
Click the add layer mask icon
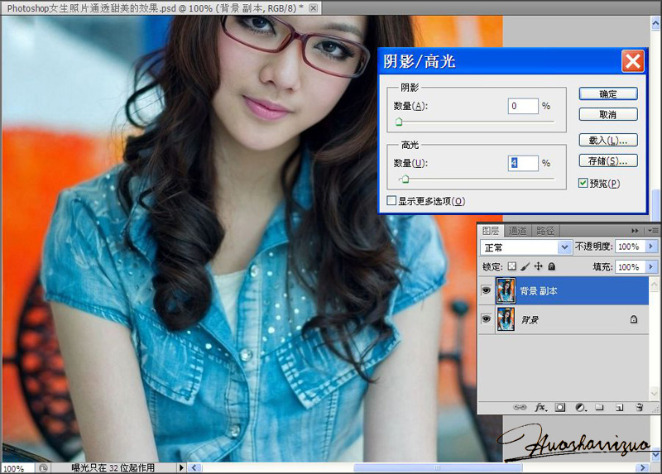coord(560,407)
